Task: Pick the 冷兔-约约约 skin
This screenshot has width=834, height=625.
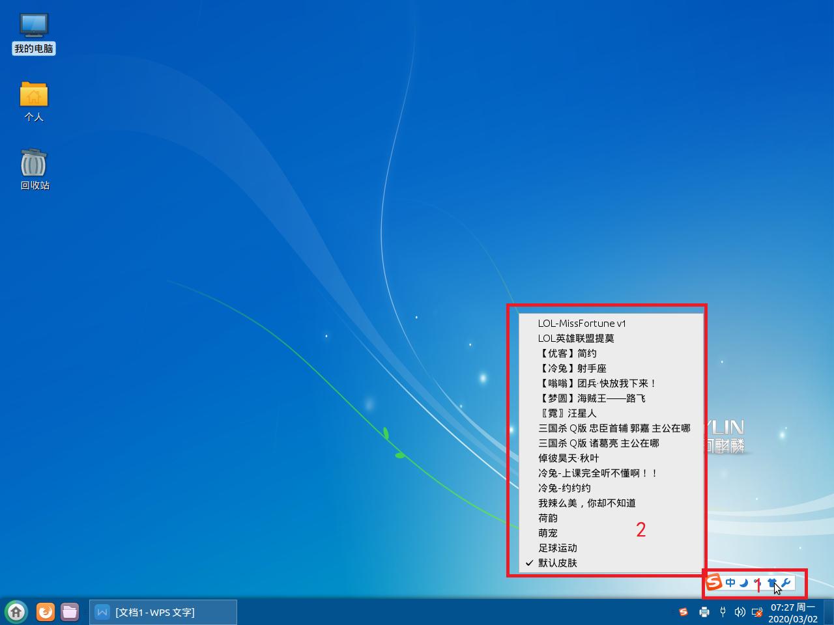Action: tap(564, 488)
